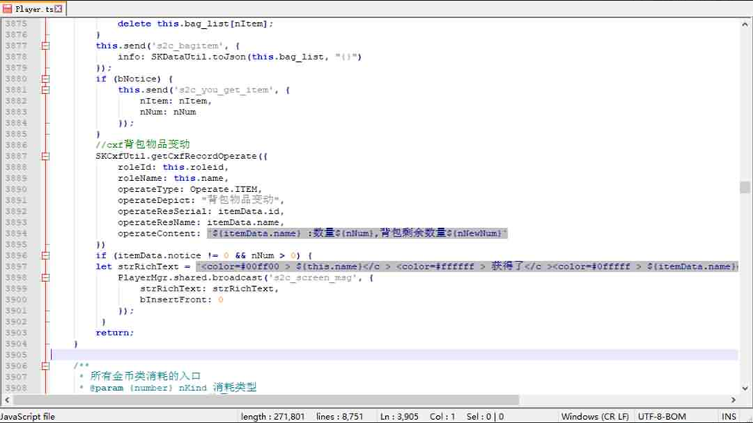Click the horizontal scrollbar left arrow

[6, 400]
